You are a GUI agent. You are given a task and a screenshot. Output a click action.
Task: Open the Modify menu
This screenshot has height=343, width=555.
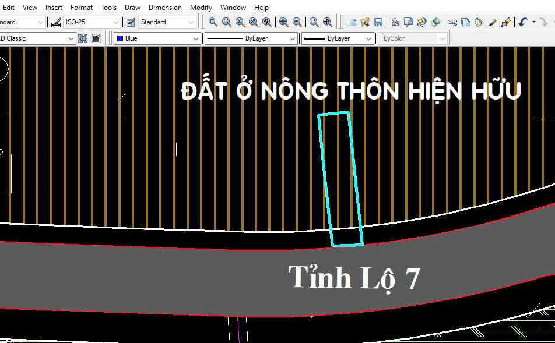(x=201, y=8)
